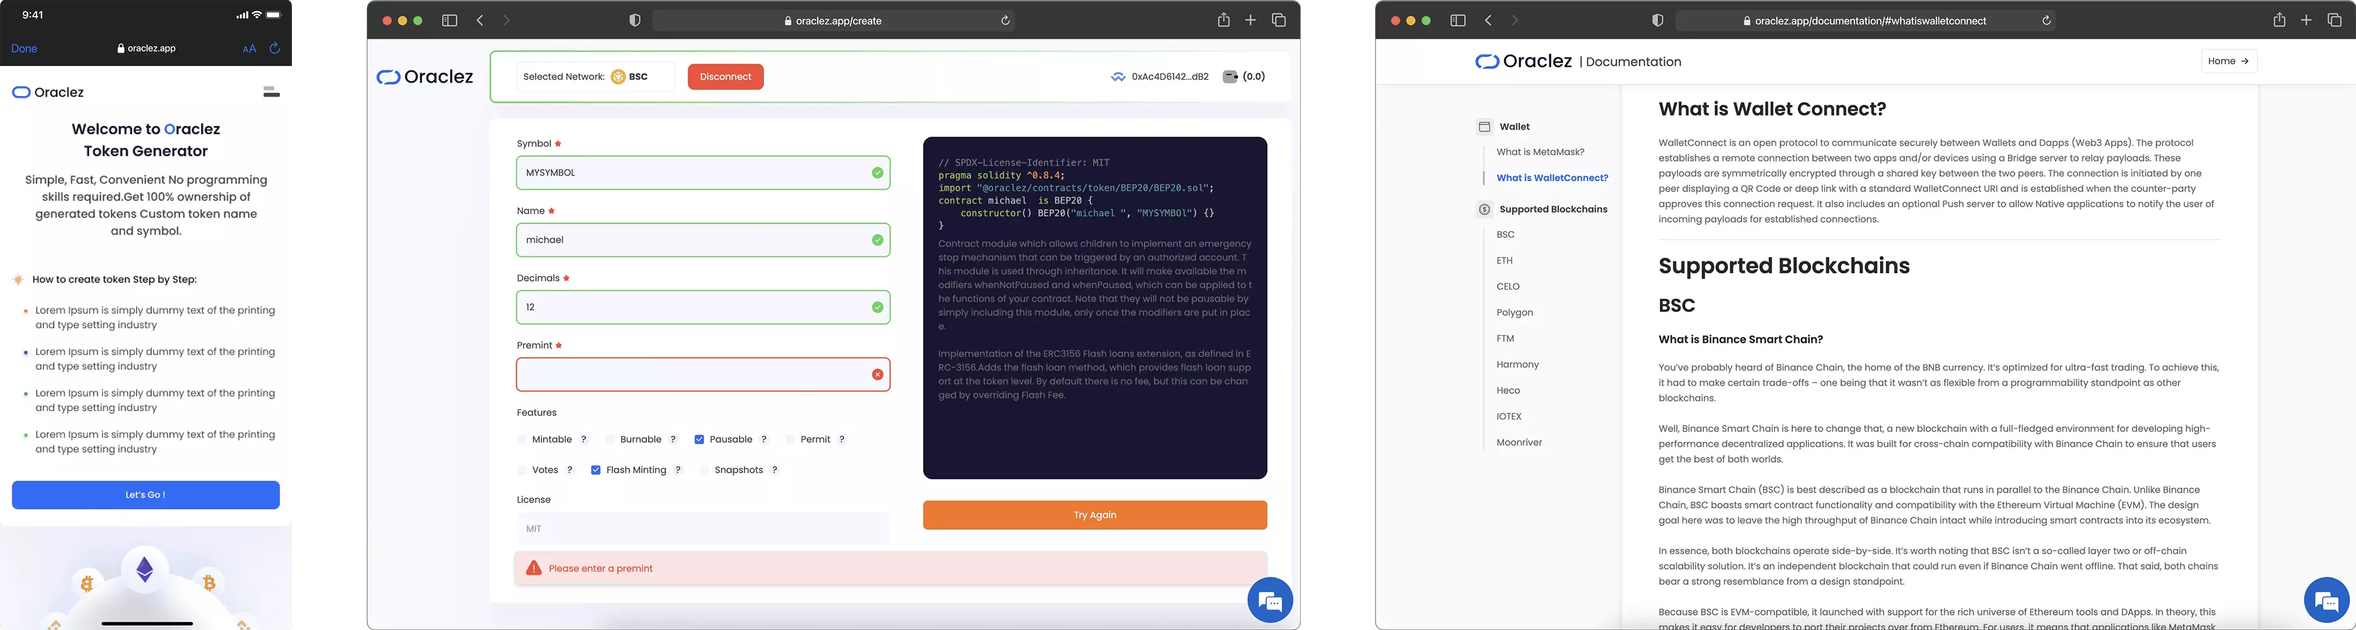The height and width of the screenshot is (630, 2356).
Task: Click the empty Premint input field
Action: (703, 375)
